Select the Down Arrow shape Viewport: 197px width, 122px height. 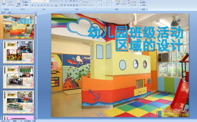[111, 2]
